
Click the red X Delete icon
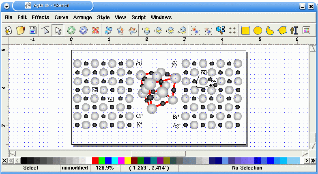coord(95,30)
